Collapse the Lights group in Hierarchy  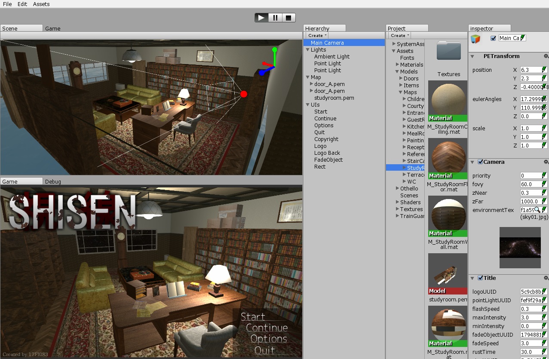point(307,50)
